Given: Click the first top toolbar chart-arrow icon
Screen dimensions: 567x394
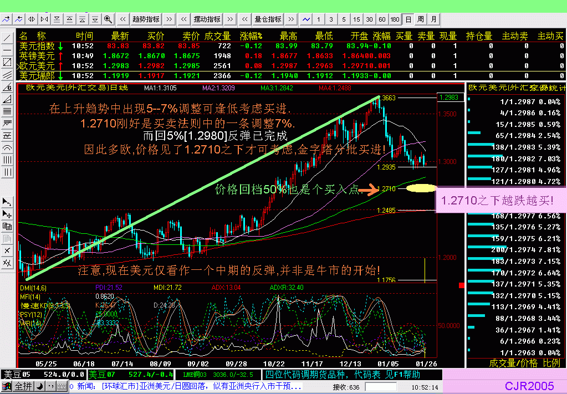Looking at the screenshot, I should coord(6,19).
